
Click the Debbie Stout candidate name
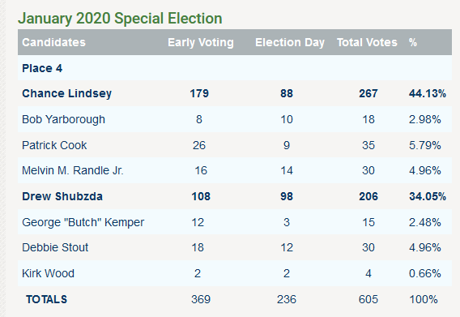tap(55, 247)
